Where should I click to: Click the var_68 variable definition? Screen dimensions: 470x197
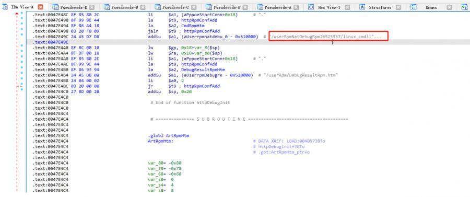point(164,174)
